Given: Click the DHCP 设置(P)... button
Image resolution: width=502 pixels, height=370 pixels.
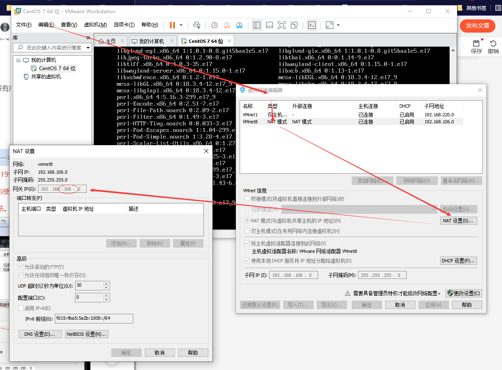Looking at the screenshot, I should pos(458,261).
